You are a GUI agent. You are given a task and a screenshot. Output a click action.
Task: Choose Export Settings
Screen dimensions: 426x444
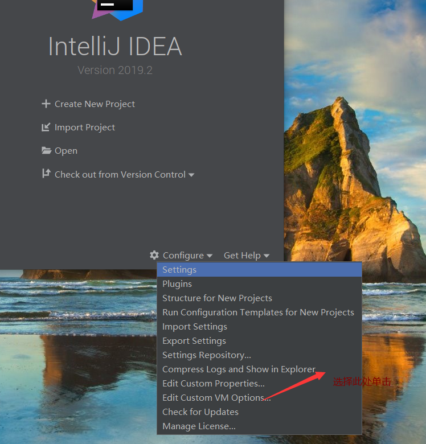(259, 340)
